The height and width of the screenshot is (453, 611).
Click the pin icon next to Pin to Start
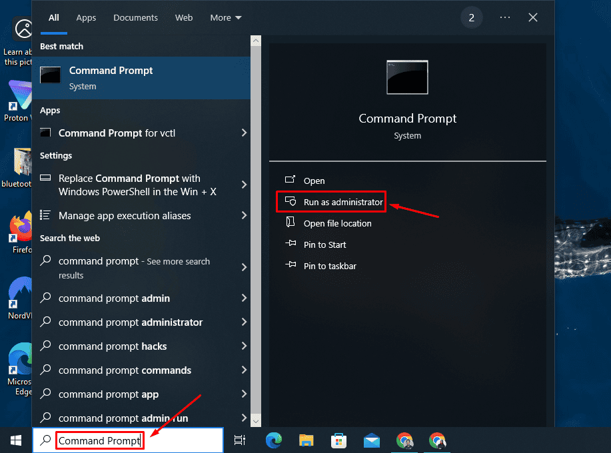pyautogui.click(x=291, y=243)
